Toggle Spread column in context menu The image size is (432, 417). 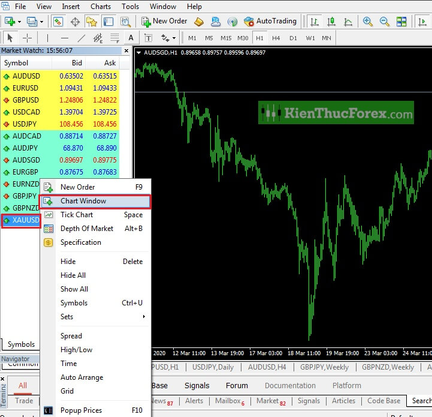95,336
